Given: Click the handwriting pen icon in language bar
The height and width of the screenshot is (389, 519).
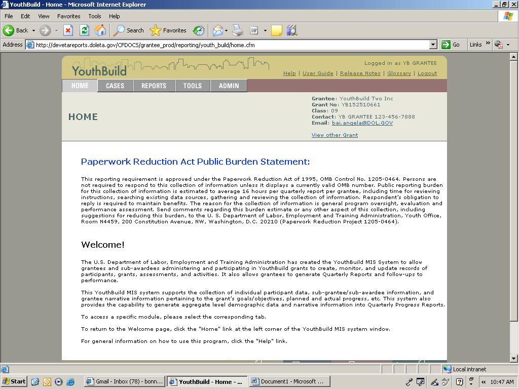Looking at the screenshot, I should [x=434, y=382].
